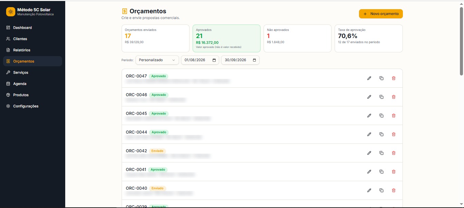
Task: Duplicate budget ORC-0047
Action: [381, 78]
